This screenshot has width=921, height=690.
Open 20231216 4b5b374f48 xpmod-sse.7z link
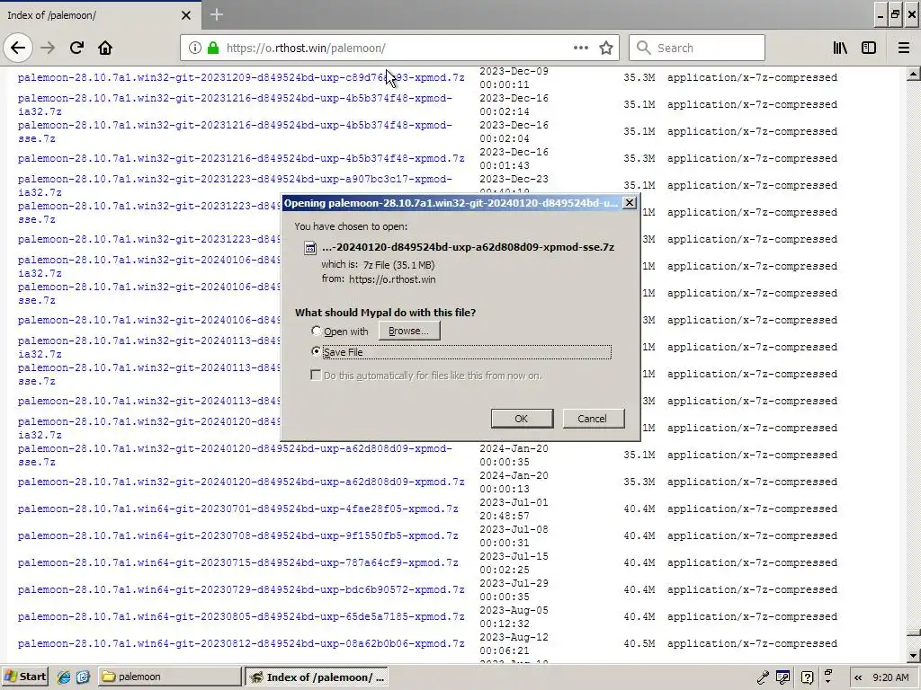[x=235, y=131]
